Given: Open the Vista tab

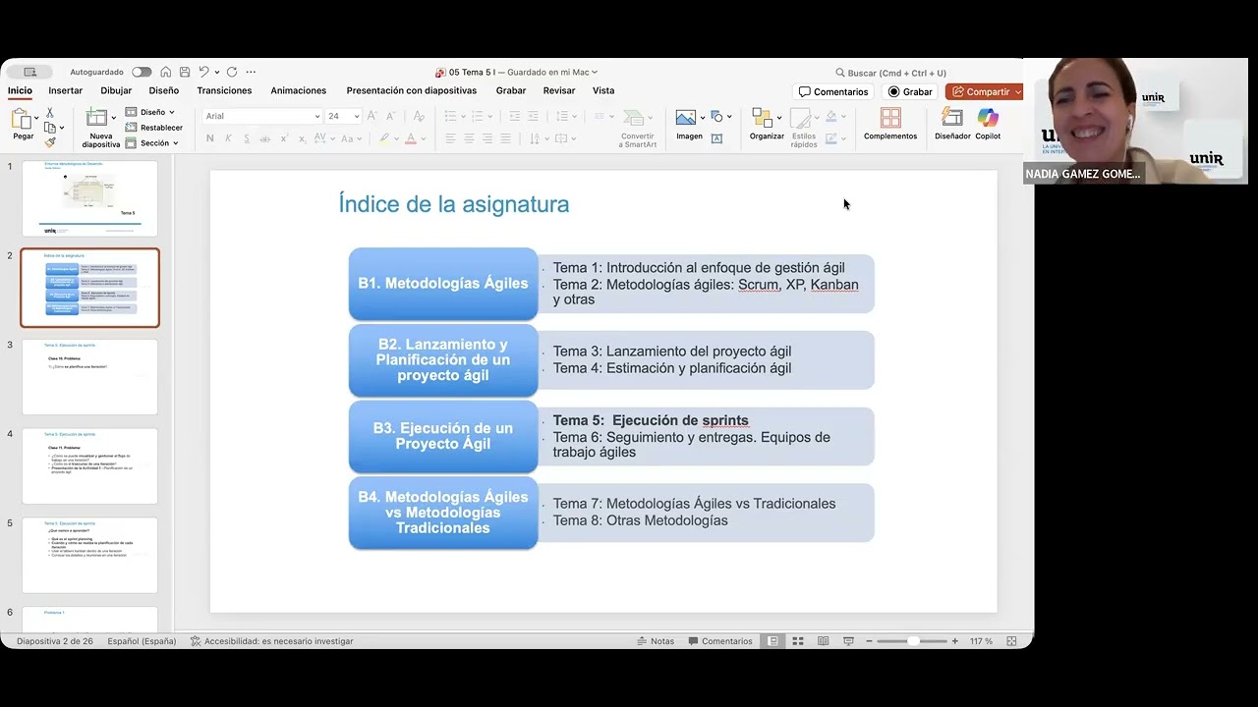Looking at the screenshot, I should click(x=603, y=90).
